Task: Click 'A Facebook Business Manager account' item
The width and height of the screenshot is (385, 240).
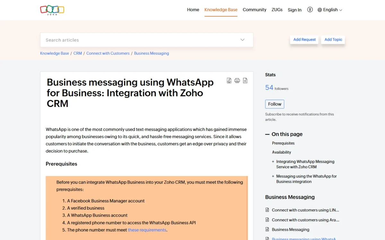Action: 106,201
